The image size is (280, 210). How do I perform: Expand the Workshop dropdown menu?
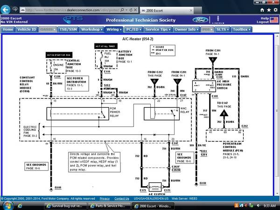click(92, 29)
